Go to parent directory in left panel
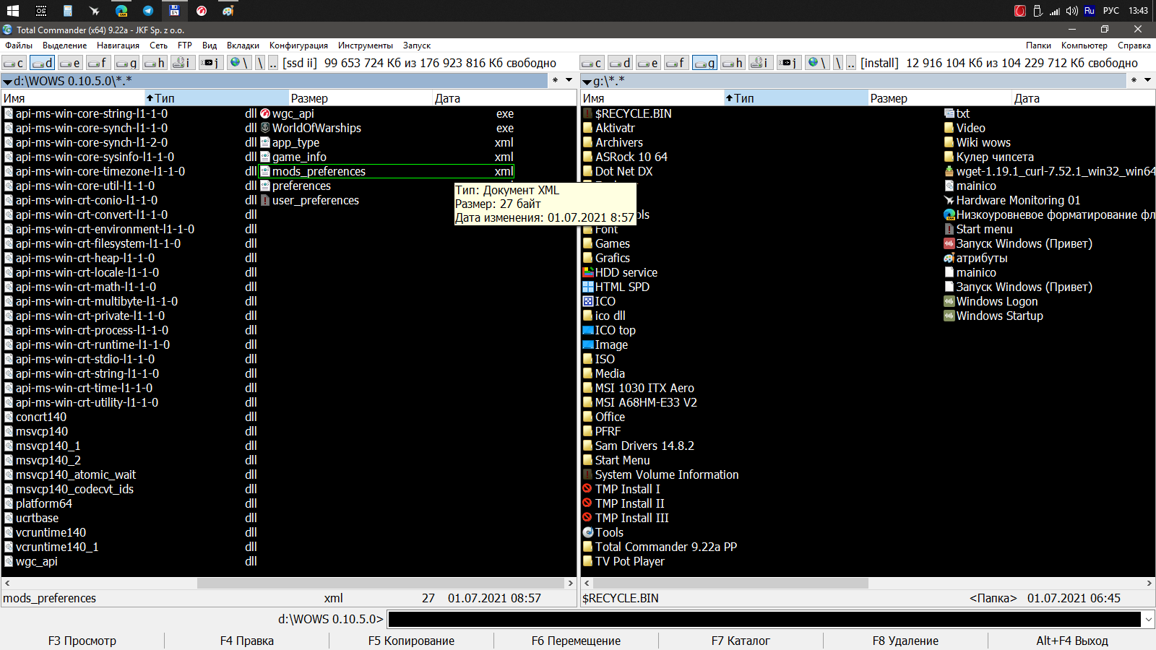The image size is (1156, 650). click(273, 63)
